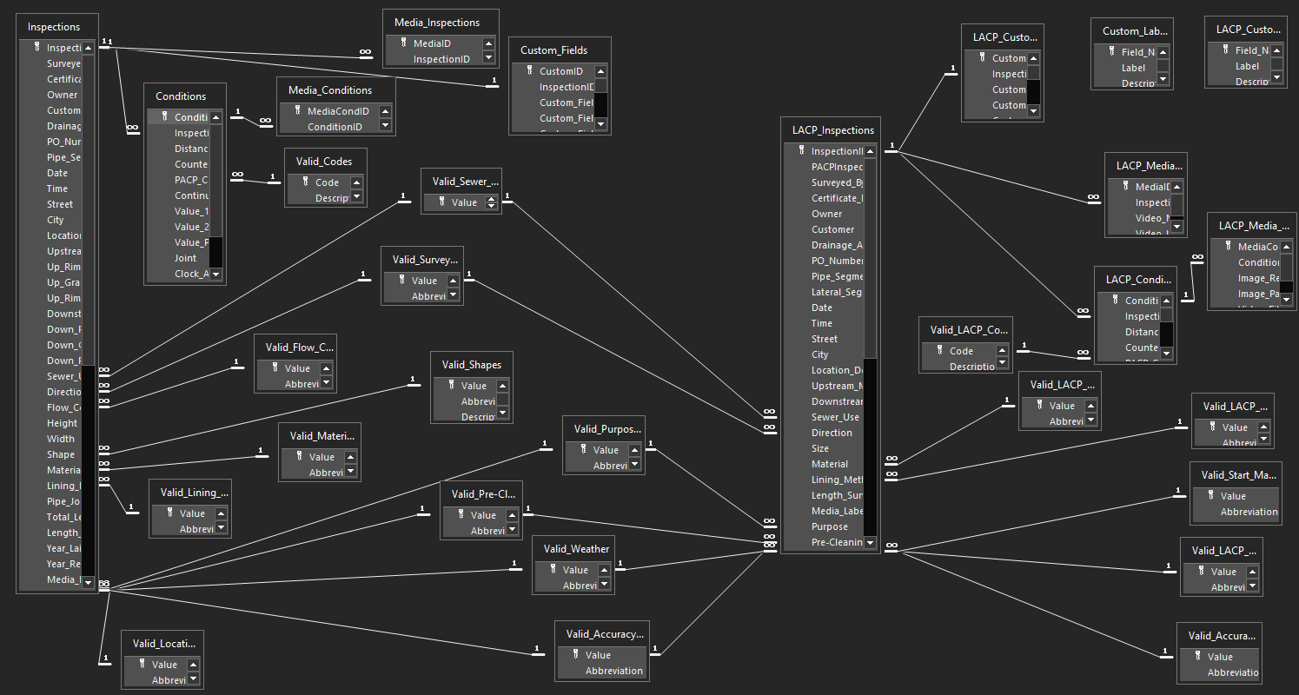Click the key icon next to MediaCondID
1299x695 pixels.
tap(298, 110)
